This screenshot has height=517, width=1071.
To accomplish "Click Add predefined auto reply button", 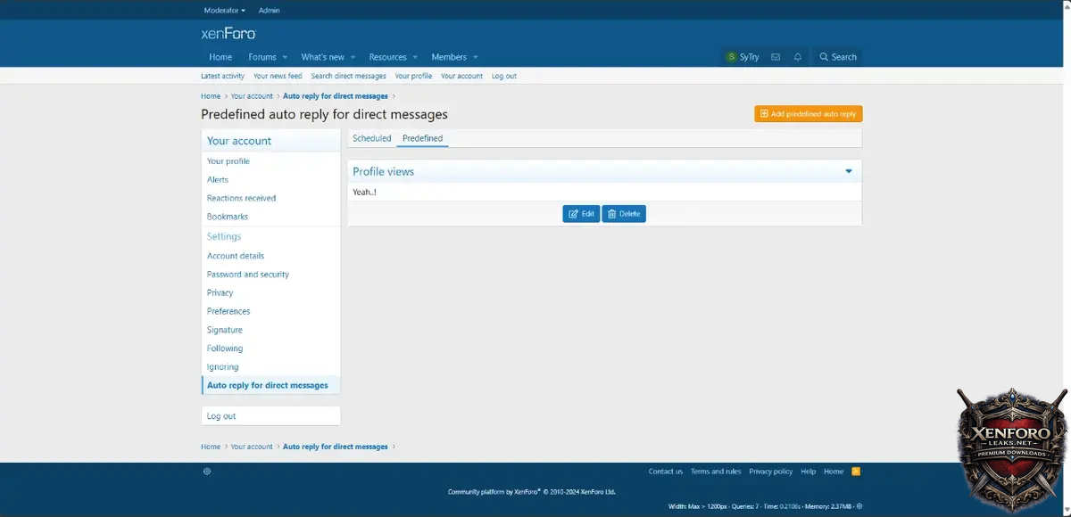I will click(x=808, y=114).
